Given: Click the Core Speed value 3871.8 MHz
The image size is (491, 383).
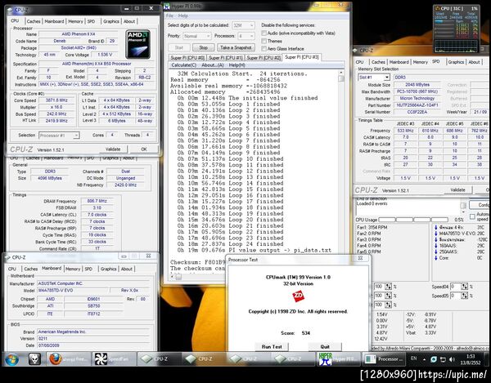Looking at the screenshot, I should tap(56, 100).
